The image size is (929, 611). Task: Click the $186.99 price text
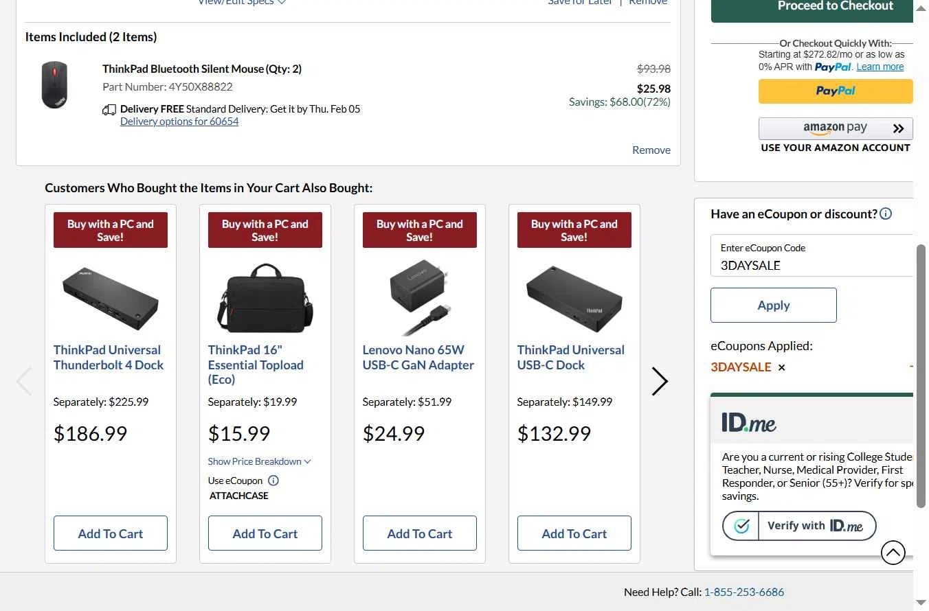(x=91, y=433)
